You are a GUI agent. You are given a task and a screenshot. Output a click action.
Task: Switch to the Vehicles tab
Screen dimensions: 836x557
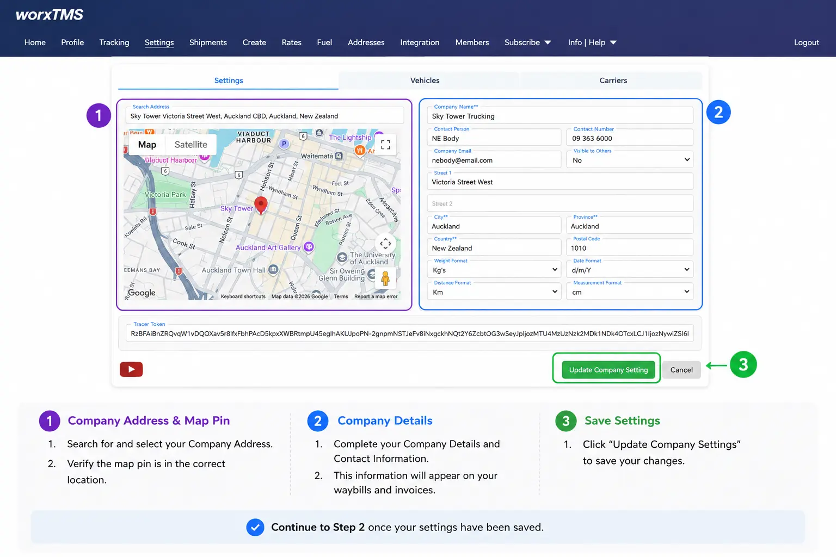[x=425, y=81]
